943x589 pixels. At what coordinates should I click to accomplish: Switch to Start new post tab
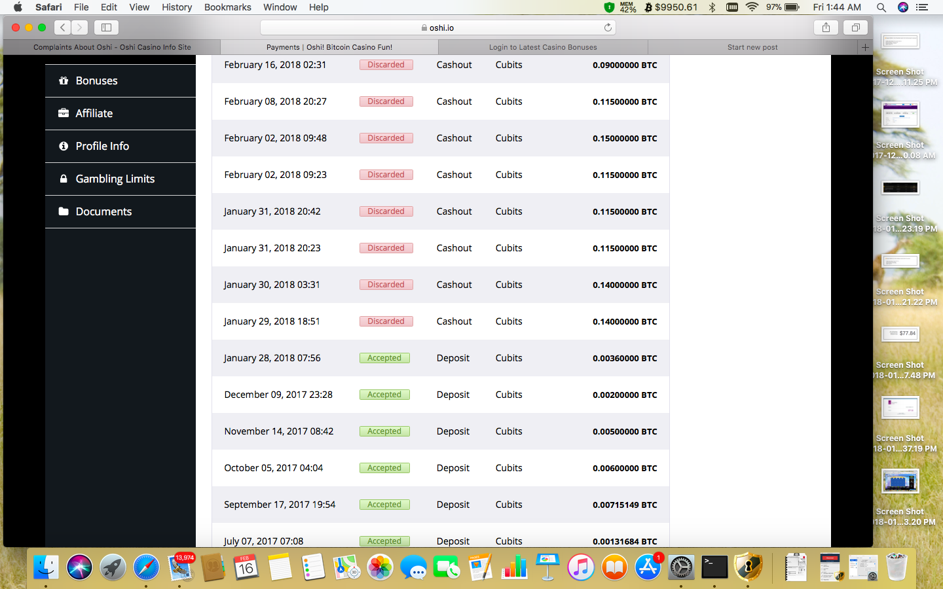(x=752, y=47)
